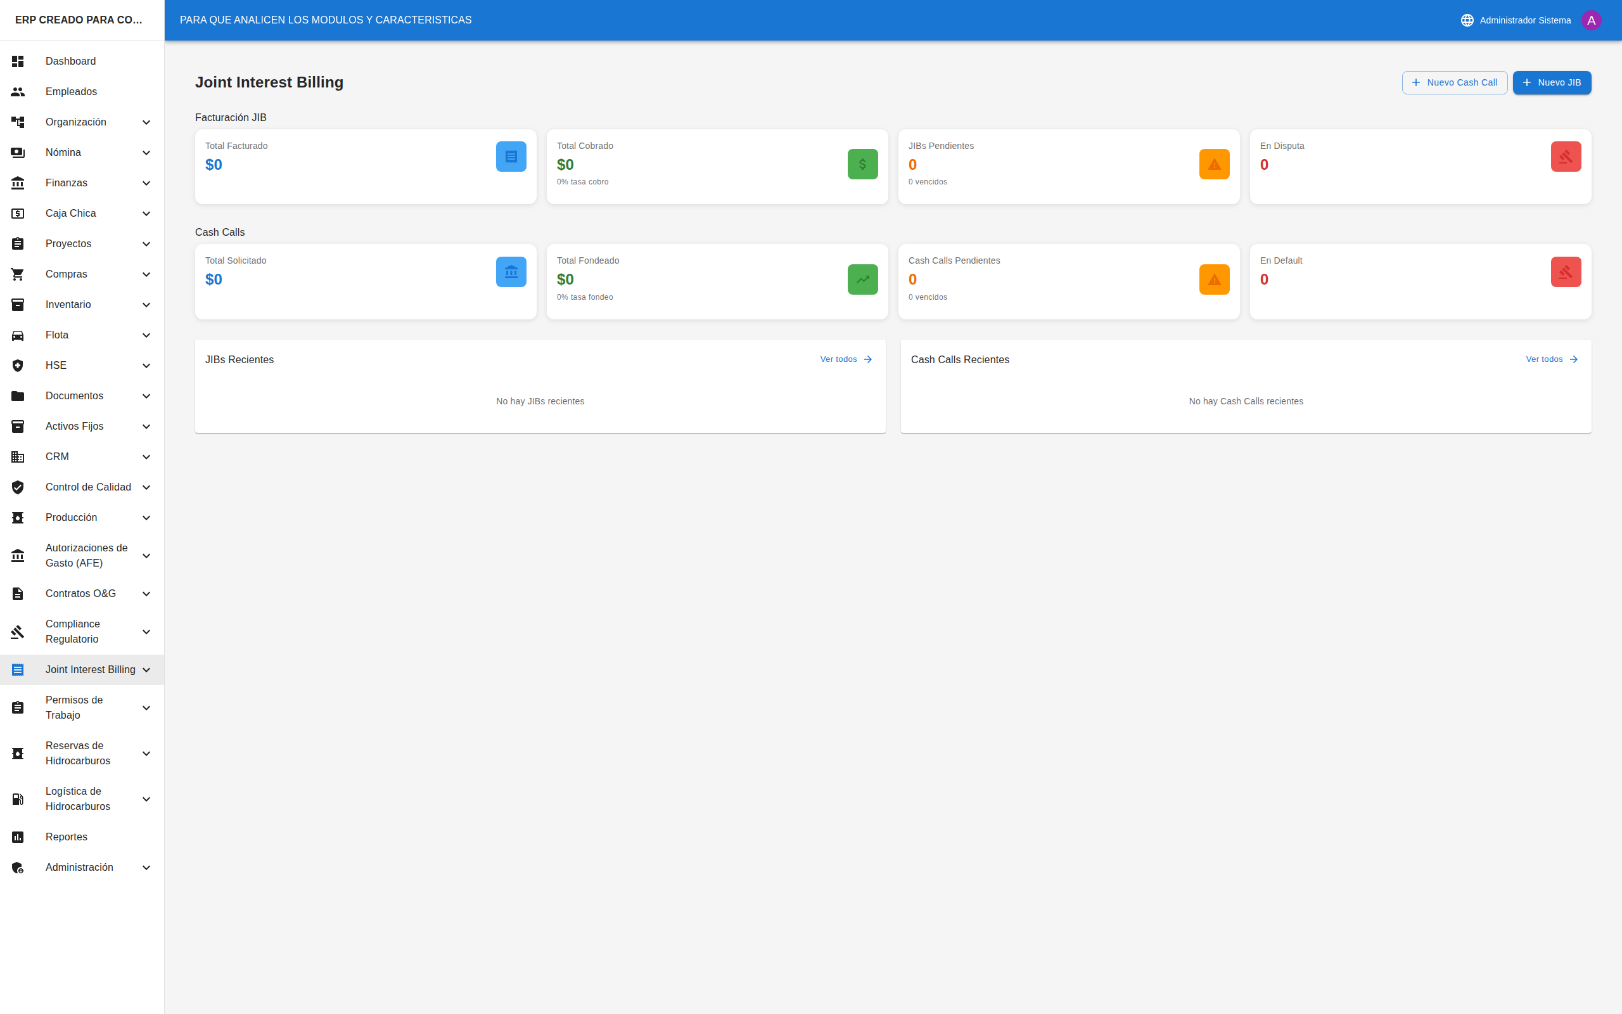The width and height of the screenshot is (1622, 1014).
Task: Click the Nuevo JIB button
Action: [1552, 82]
